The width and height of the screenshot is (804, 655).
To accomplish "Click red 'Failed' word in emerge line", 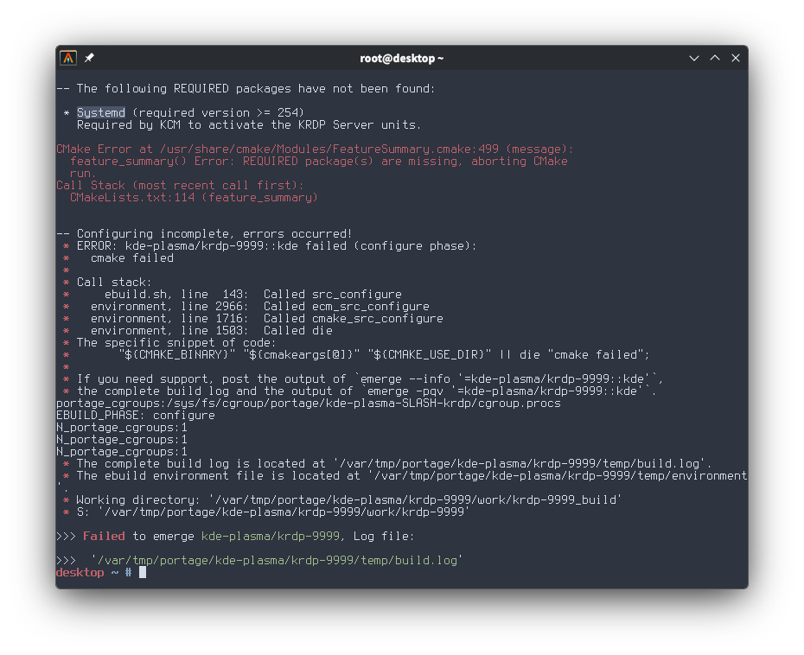I will (104, 537).
